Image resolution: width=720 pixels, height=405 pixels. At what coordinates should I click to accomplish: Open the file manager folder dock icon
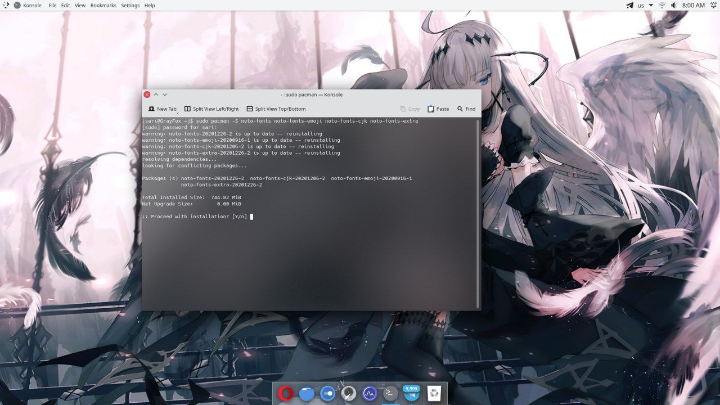307,393
